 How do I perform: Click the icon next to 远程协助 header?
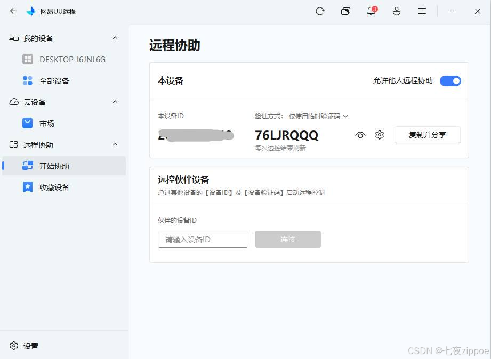14,144
